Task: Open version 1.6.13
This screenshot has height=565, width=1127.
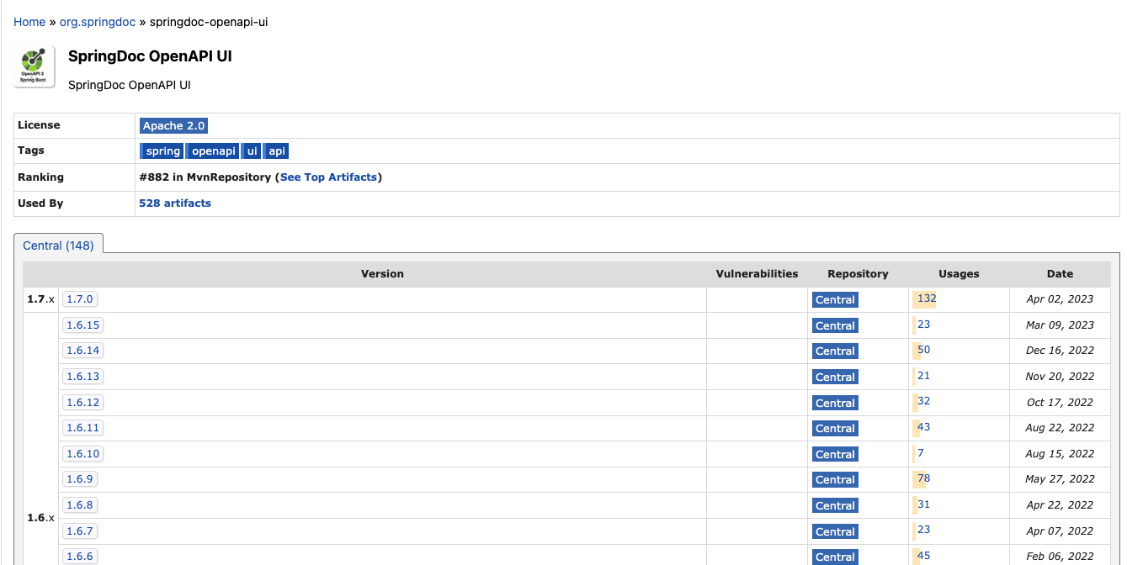Action: 82,376
